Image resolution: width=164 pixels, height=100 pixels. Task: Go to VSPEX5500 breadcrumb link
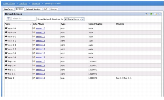click(9, 3)
